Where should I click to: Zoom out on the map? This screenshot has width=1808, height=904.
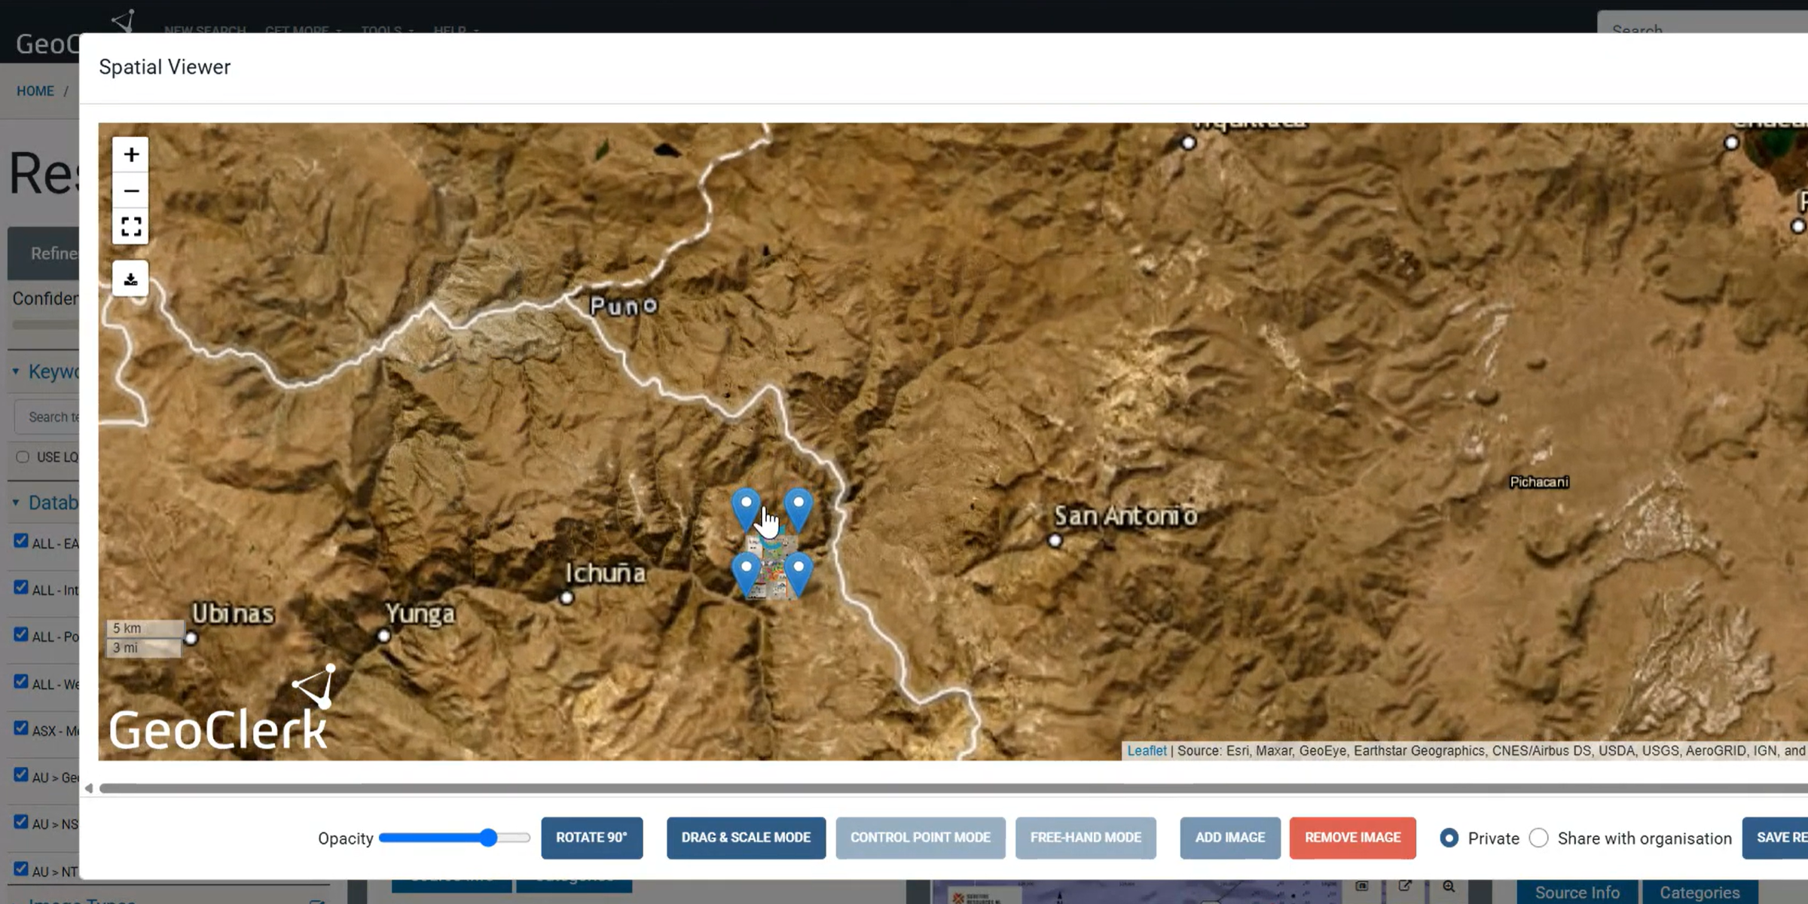point(131,191)
